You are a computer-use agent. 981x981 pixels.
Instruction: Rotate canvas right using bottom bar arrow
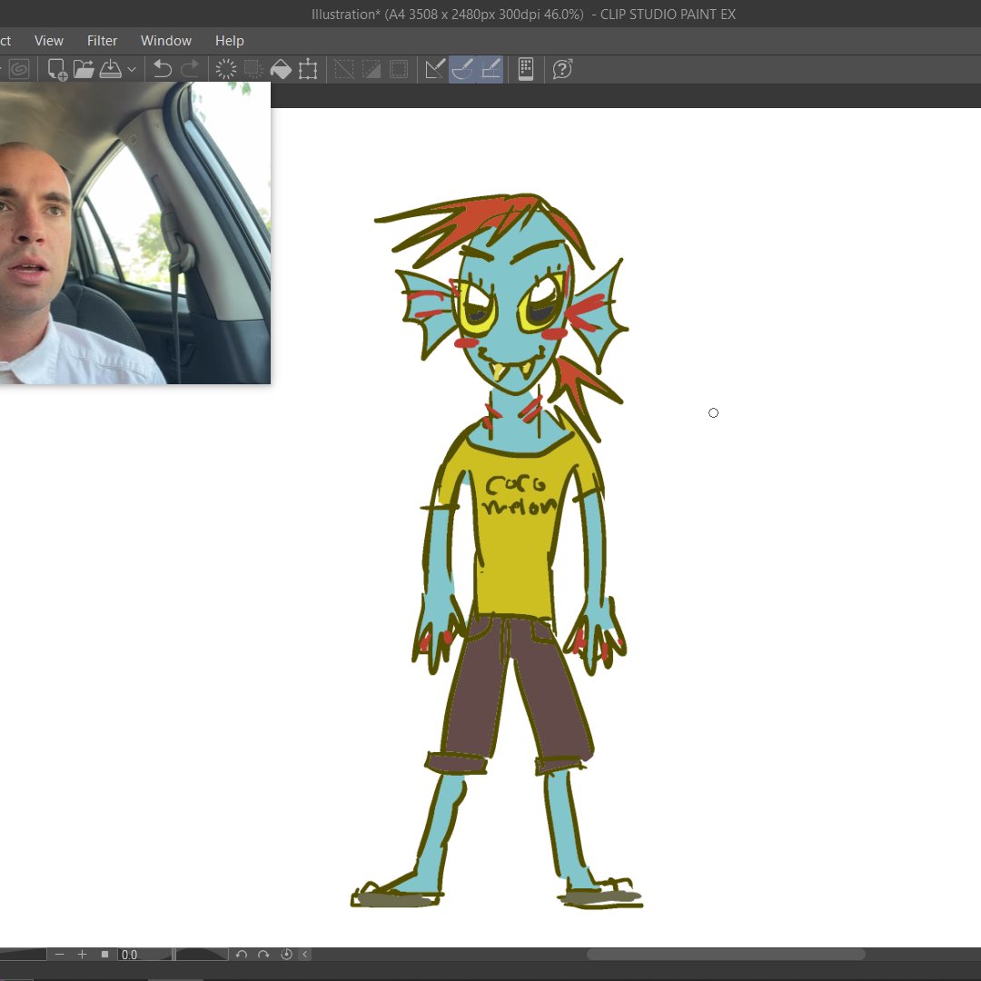(263, 954)
